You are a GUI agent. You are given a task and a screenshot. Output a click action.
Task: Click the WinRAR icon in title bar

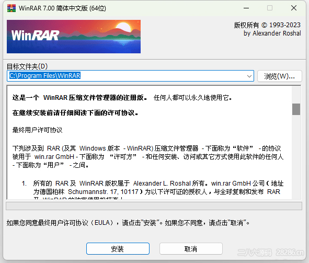(12, 8)
